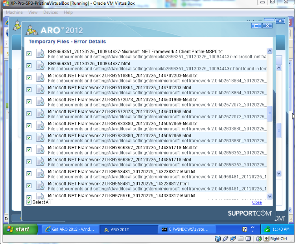
Task: Click the Temporary Files - Error Details heading
Action: click(67, 42)
